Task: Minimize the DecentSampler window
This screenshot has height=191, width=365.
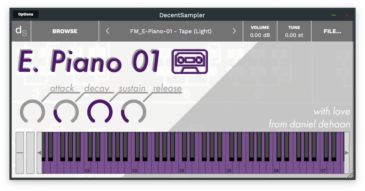Action: pos(333,15)
